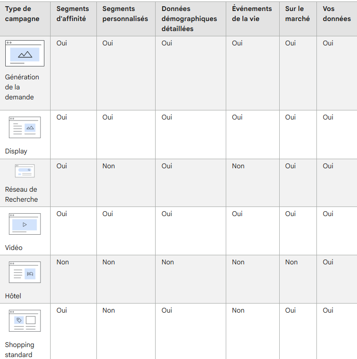The height and width of the screenshot is (359, 357).
Task: Click the Événements de la vie header
Action: pos(252,14)
